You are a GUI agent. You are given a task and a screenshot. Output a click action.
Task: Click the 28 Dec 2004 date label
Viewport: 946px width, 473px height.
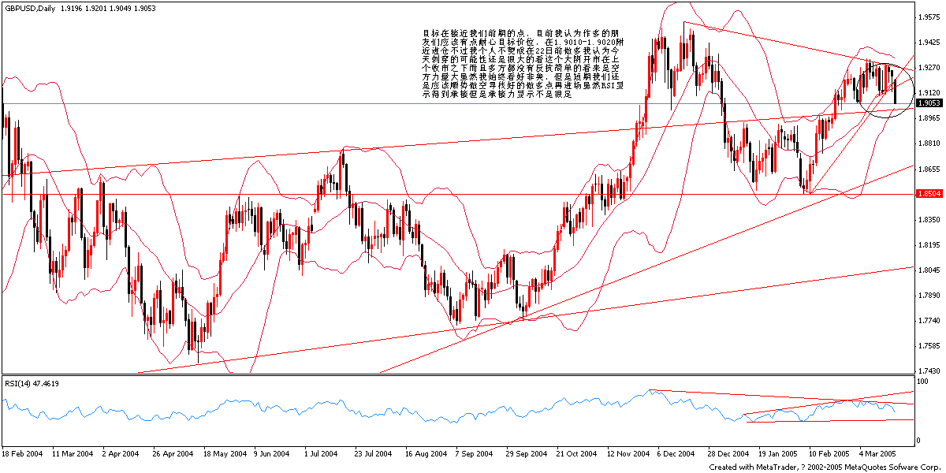(x=727, y=455)
